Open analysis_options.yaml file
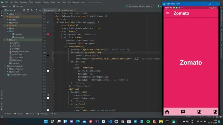 (x=20, y=52)
